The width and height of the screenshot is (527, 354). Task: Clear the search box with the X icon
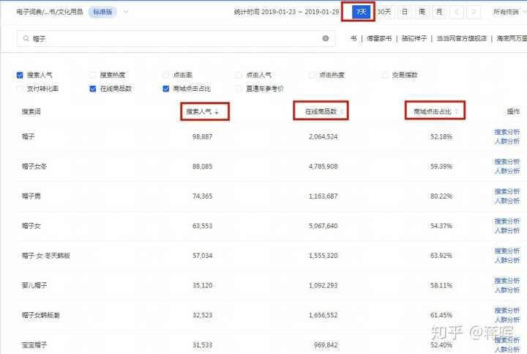(x=326, y=38)
